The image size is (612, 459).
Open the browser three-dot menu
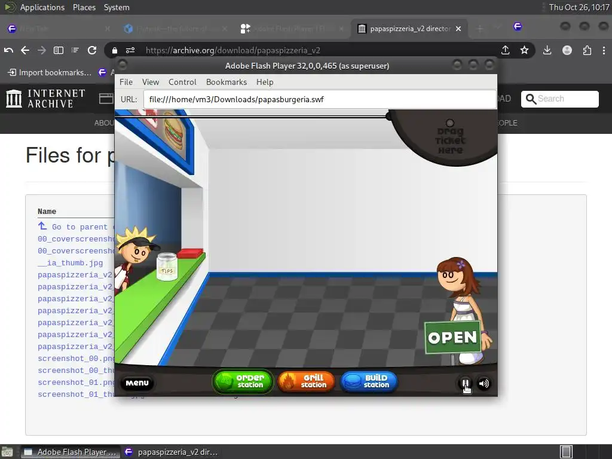click(604, 50)
